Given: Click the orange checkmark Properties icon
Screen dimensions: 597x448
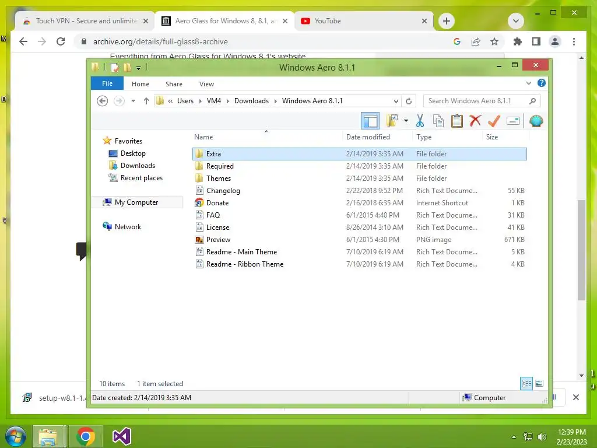Looking at the screenshot, I should tap(494, 121).
